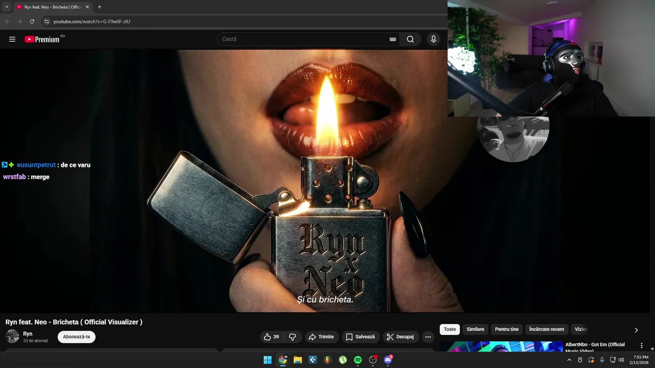The image size is (655, 368).
Task: Open volume control in system tray
Action: point(621,360)
